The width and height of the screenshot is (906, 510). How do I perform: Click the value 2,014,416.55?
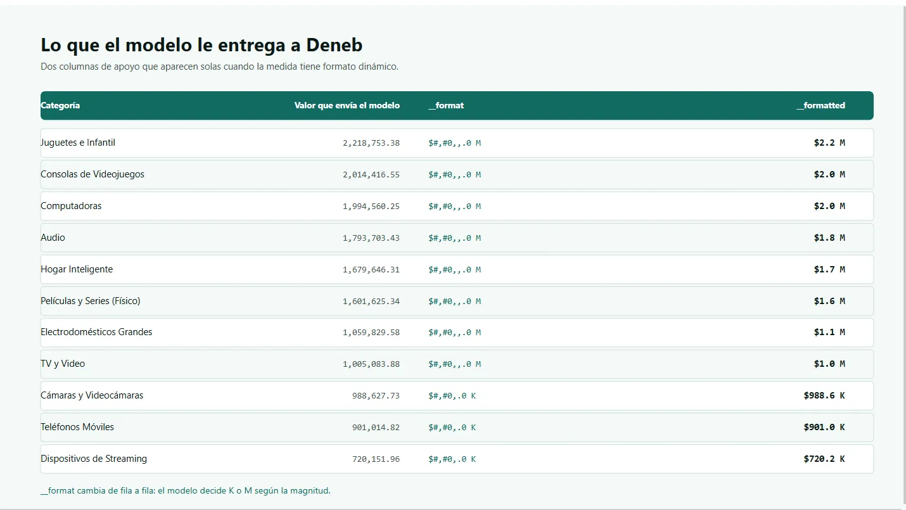(371, 175)
